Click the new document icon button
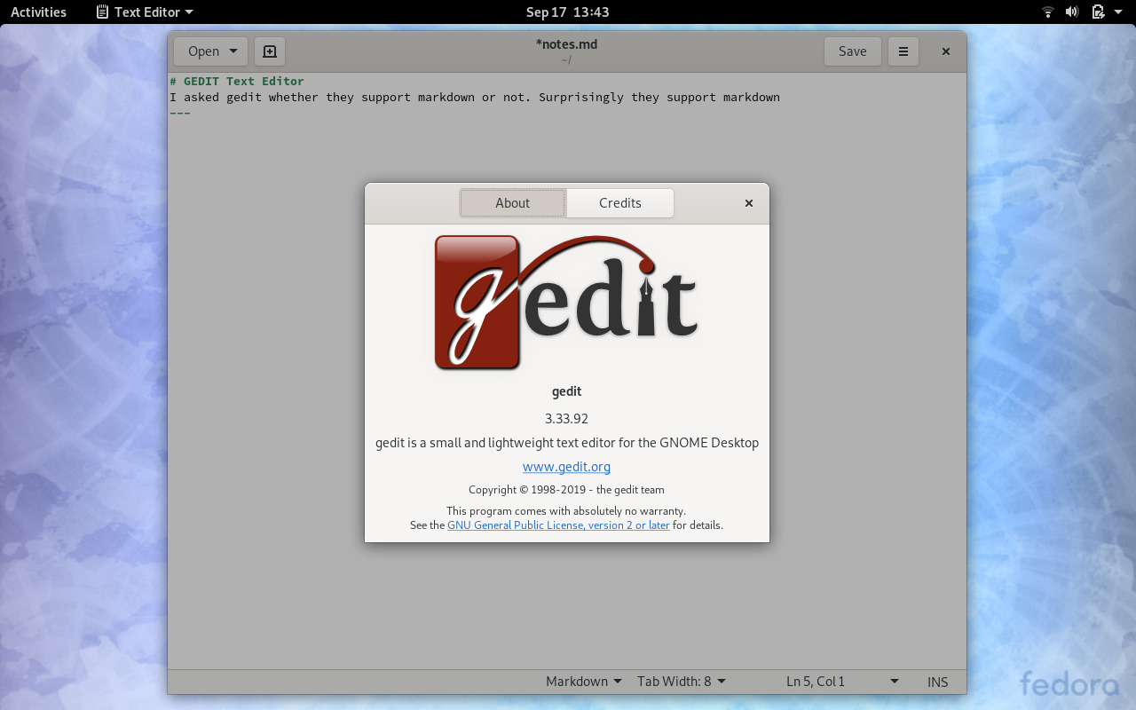Screen dimensions: 1136x710 coord(270,51)
